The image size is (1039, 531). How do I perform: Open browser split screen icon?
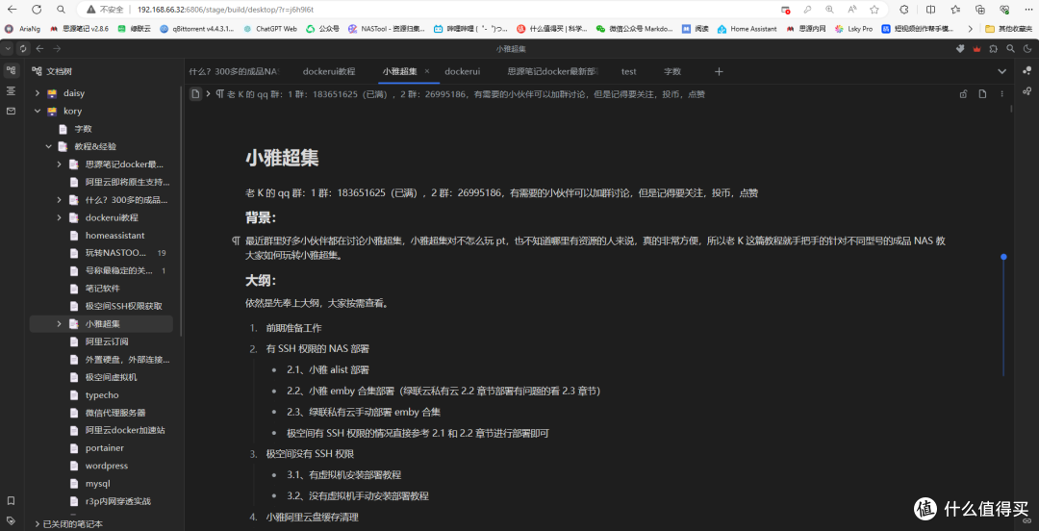[931, 10]
